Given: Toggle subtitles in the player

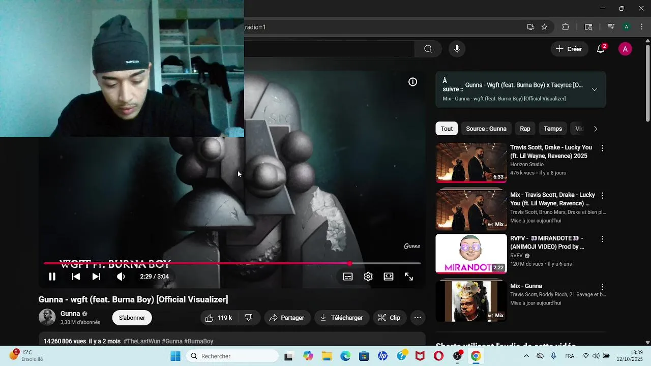Looking at the screenshot, I should click(x=348, y=277).
